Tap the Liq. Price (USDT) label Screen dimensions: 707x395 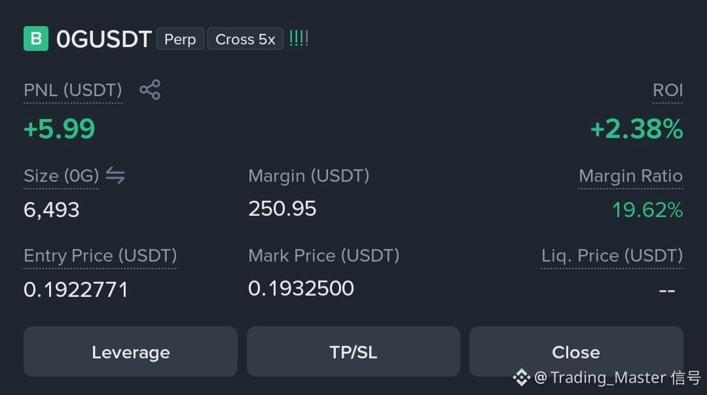tap(612, 256)
